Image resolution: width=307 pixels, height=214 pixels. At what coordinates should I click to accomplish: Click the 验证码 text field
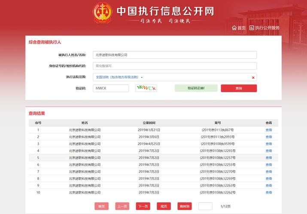click(x=111, y=88)
